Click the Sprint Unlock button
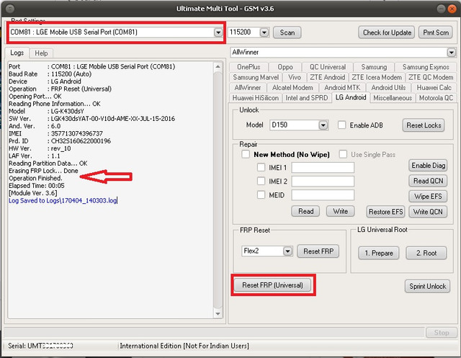 click(x=427, y=286)
